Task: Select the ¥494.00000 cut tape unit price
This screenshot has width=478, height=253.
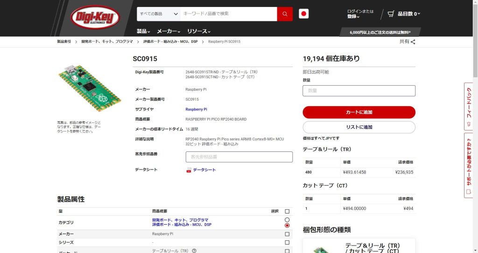Action: [354, 209]
